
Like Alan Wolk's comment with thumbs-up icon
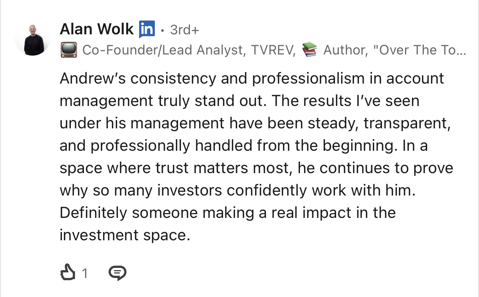pyautogui.click(x=68, y=273)
